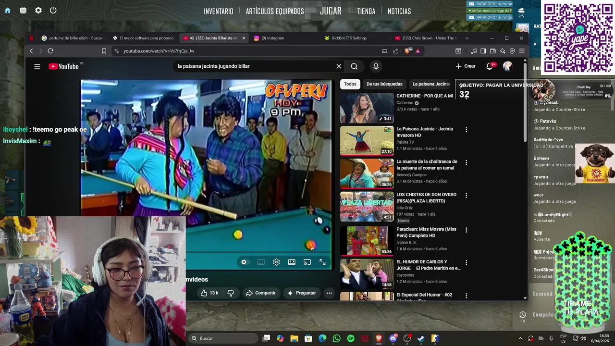
Task: Bookmark this page in the browser
Action: click(x=104, y=51)
